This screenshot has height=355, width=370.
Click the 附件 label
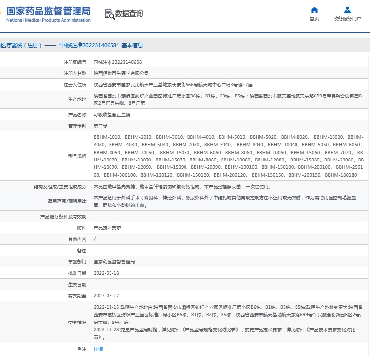pyautogui.click(x=81, y=228)
